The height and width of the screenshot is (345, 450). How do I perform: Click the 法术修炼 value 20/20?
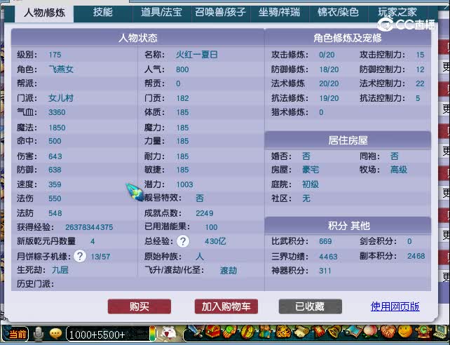pos(329,83)
